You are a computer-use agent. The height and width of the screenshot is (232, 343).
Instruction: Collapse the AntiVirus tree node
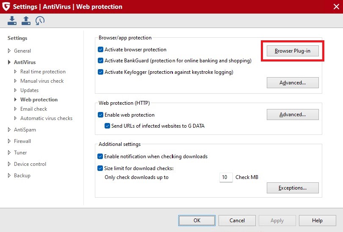click(9, 62)
